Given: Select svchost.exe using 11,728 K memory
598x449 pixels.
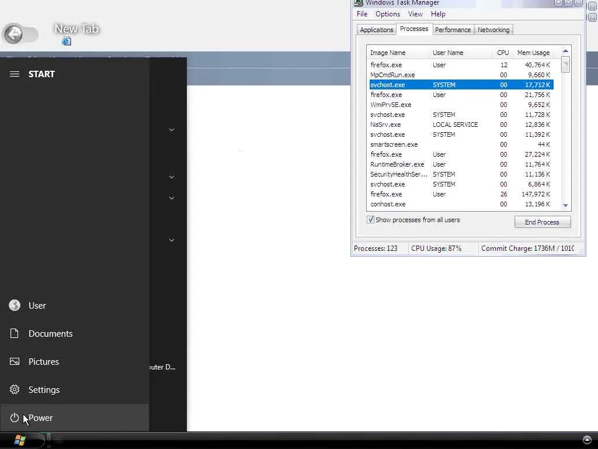Looking at the screenshot, I should click(461, 115).
